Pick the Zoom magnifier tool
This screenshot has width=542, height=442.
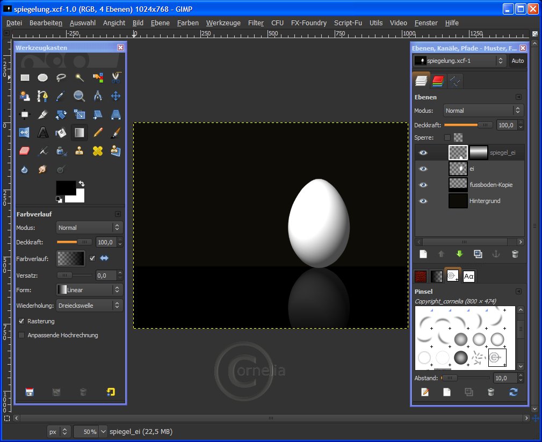coord(79,96)
